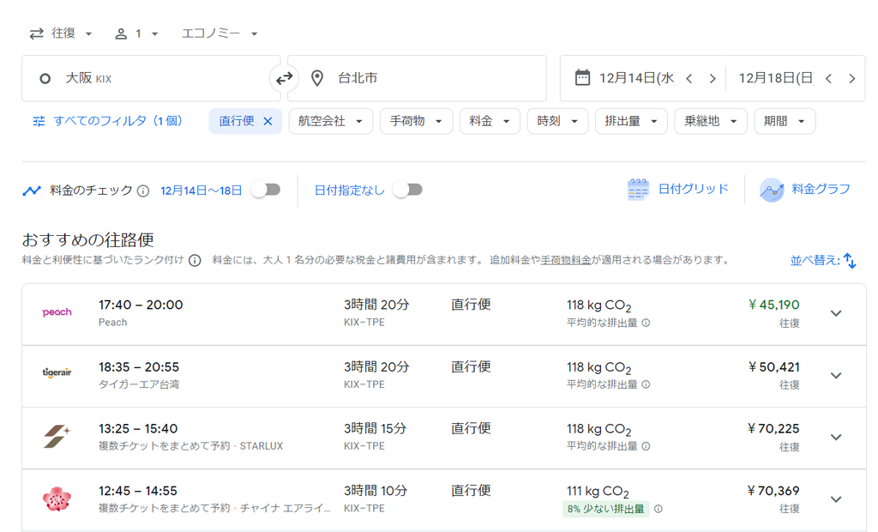878x532 pixels.
Task: Open the 日付グリッド date grid
Action: pyautogui.click(x=678, y=190)
